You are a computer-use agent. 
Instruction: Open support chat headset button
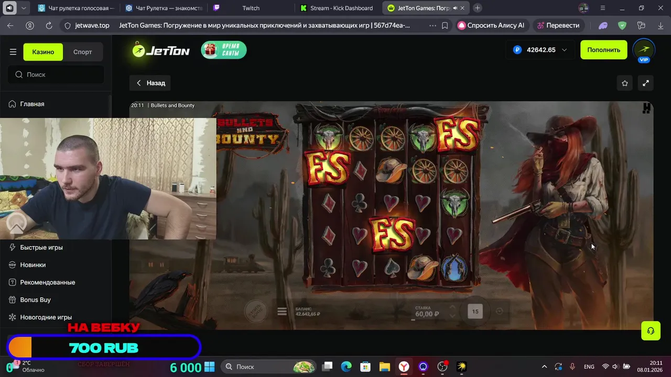pyautogui.click(x=651, y=331)
